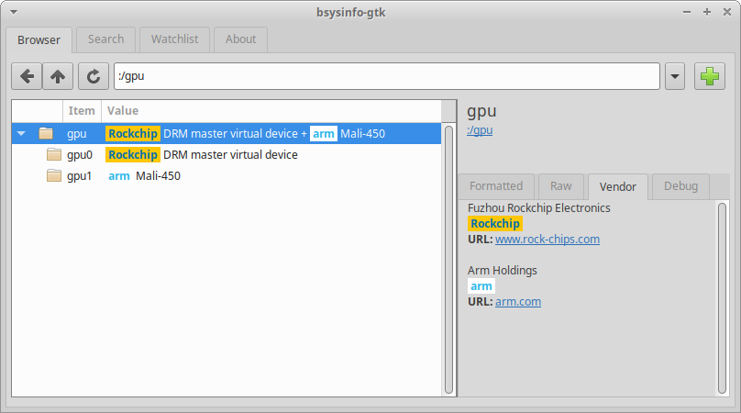Sort by the Item column header

pyautogui.click(x=82, y=111)
